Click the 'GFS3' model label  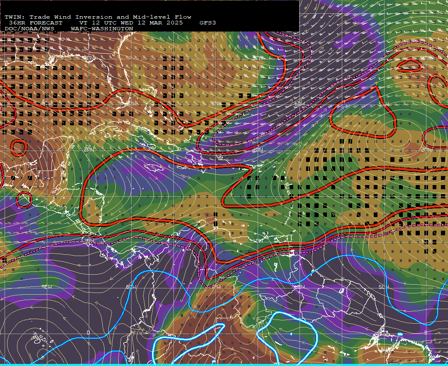[208, 23]
